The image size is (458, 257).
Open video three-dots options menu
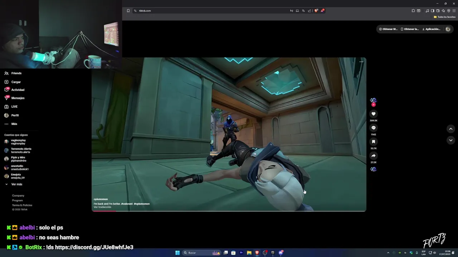pos(361,62)
